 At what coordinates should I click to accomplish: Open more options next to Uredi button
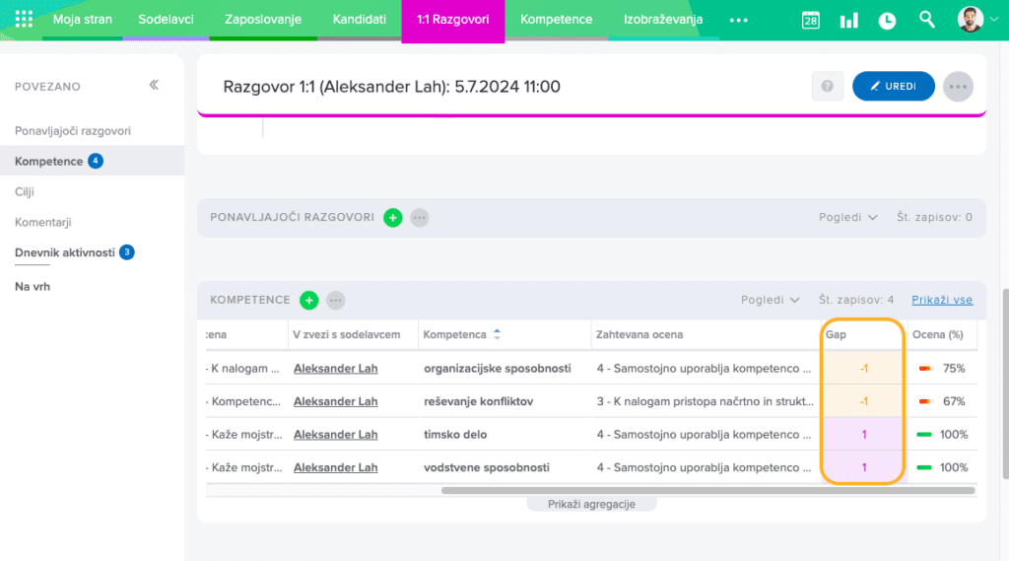[957, 87]
